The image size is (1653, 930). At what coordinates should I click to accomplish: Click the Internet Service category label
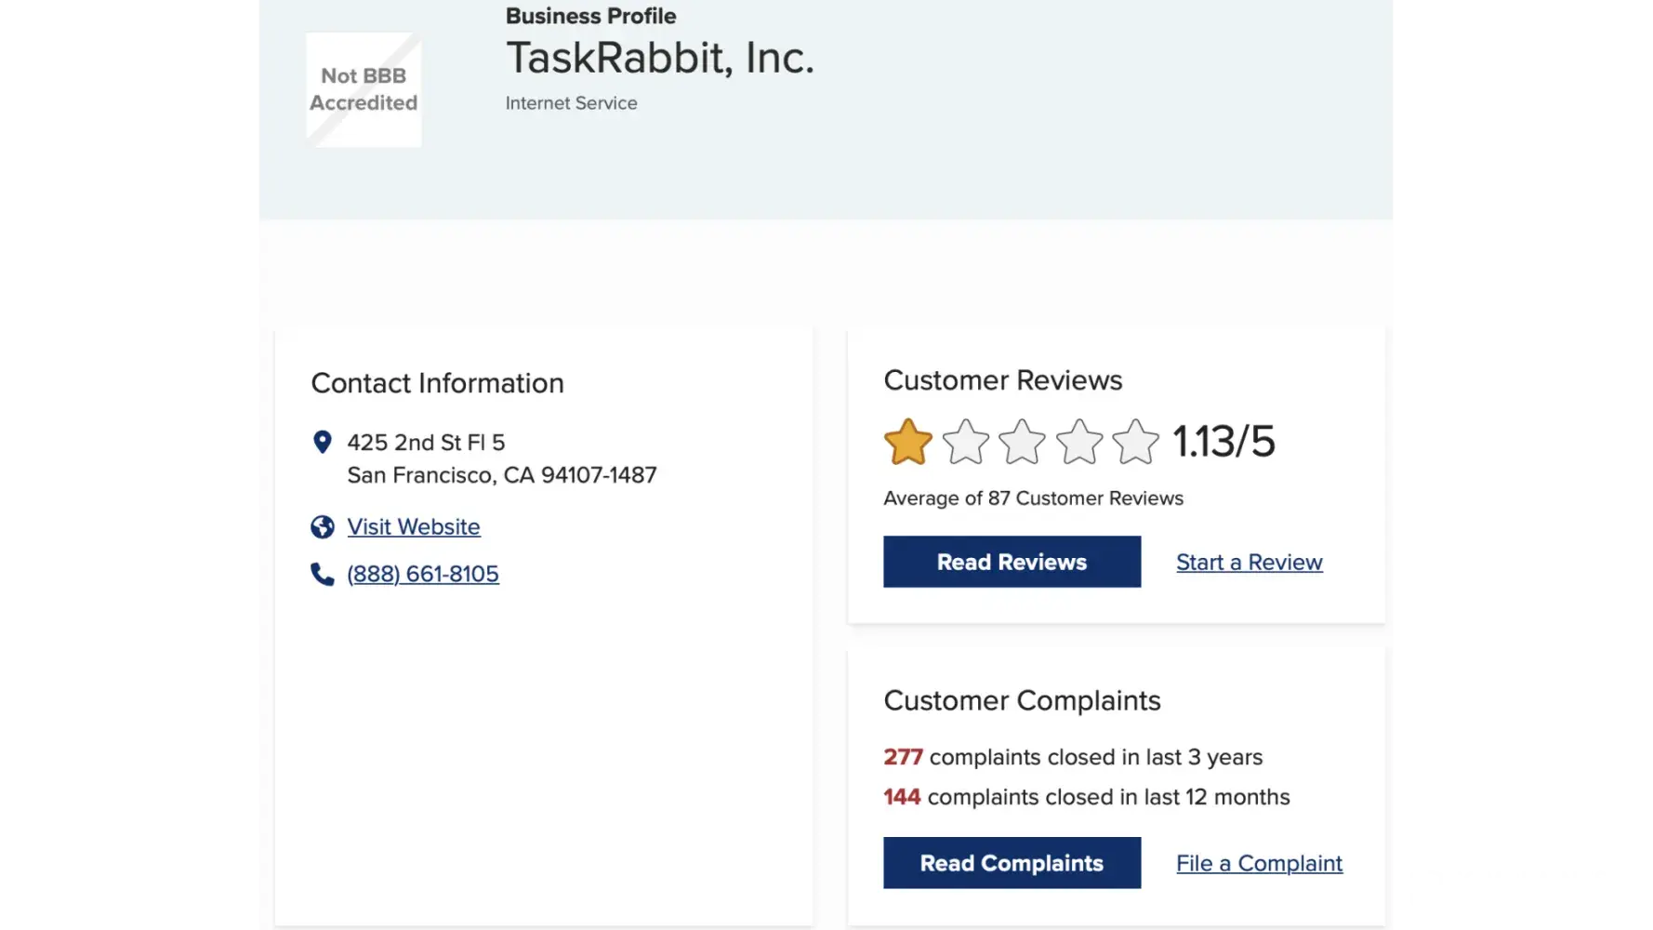click(x=571, y=103)
